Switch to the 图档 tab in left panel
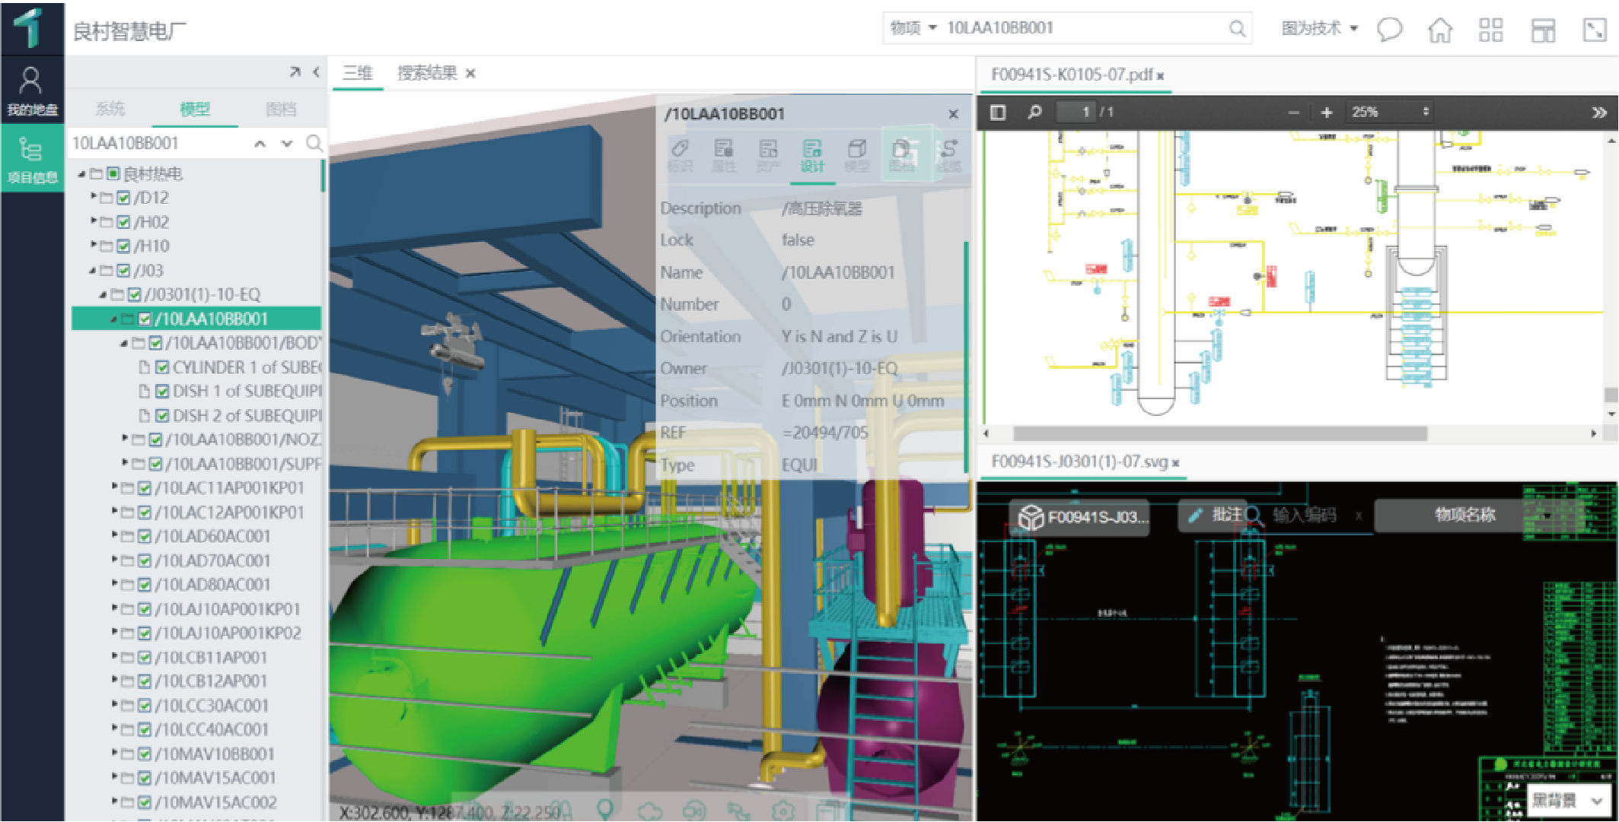The image size is (1619, 822). tap(282, 109)
